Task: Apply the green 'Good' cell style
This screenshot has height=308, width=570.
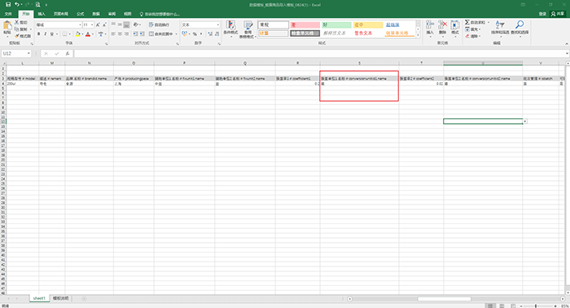Action: (x=336, y=24)
